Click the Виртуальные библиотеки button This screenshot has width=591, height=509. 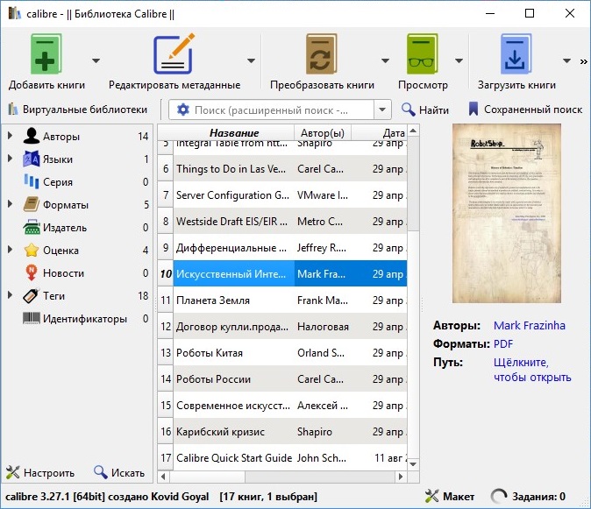78,110
